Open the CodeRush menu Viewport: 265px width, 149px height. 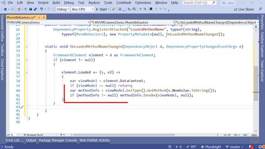124,3
